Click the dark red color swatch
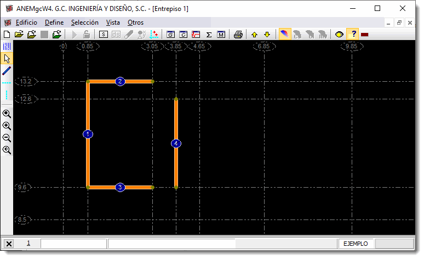This screenshot has height=259, width=424. click(x=365, y=35)
